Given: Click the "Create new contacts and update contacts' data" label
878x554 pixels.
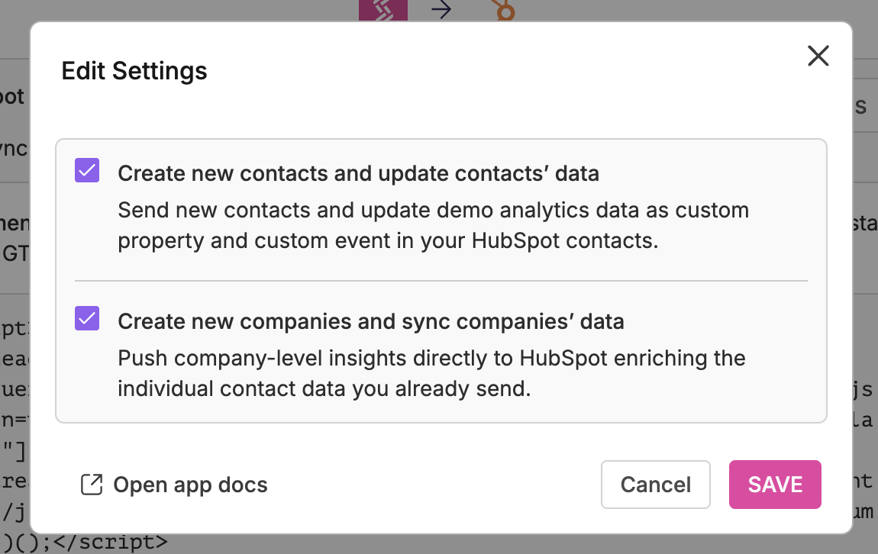Looking at the screenshot, I should tap(358, 173).
